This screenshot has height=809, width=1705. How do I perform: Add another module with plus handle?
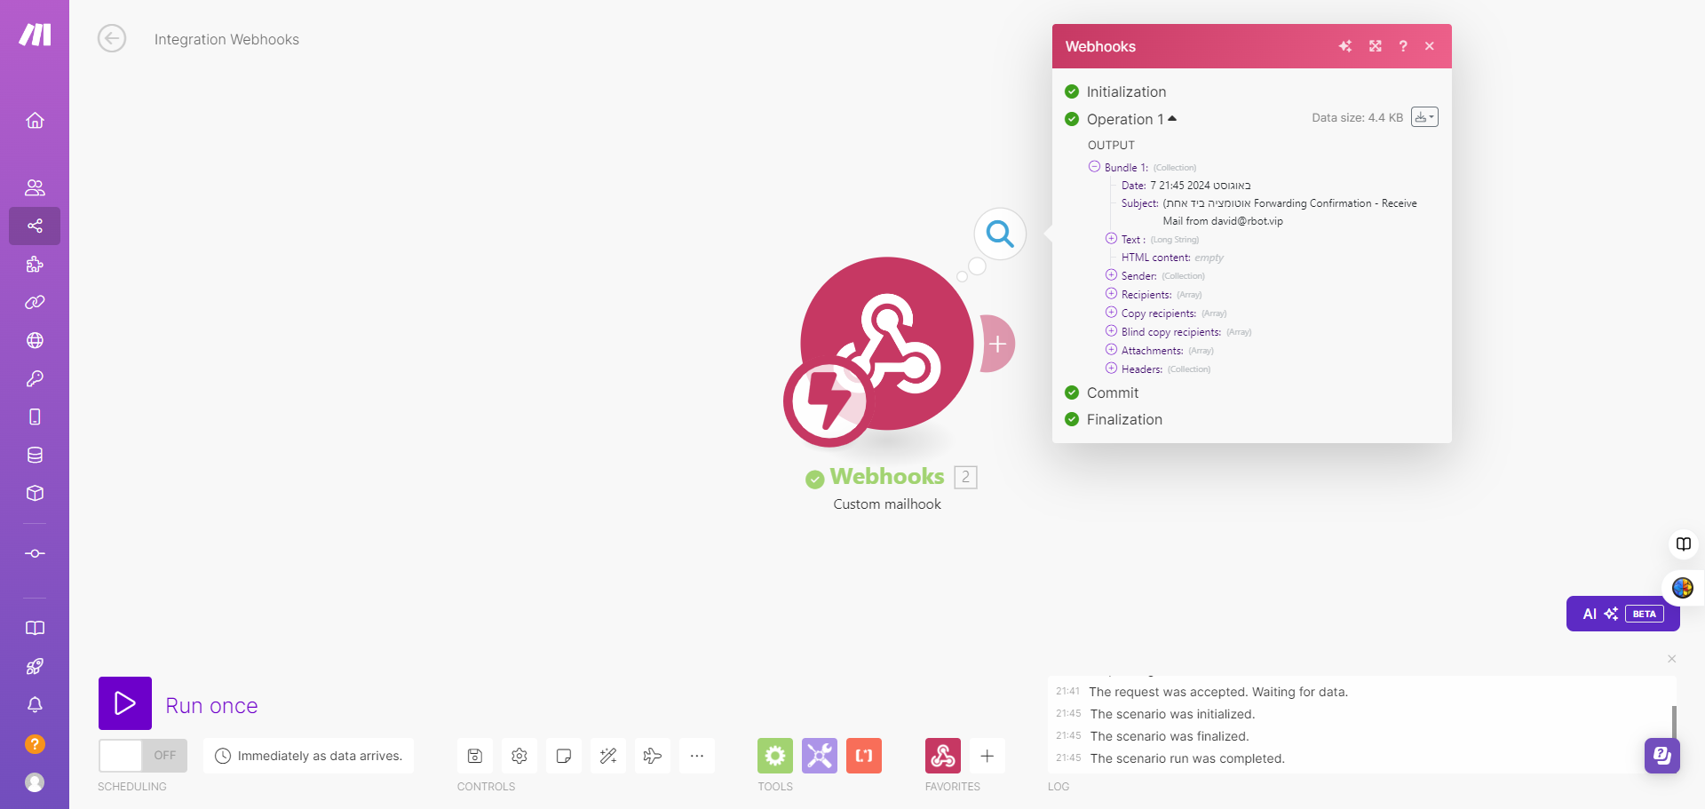[x=997, y=344]
